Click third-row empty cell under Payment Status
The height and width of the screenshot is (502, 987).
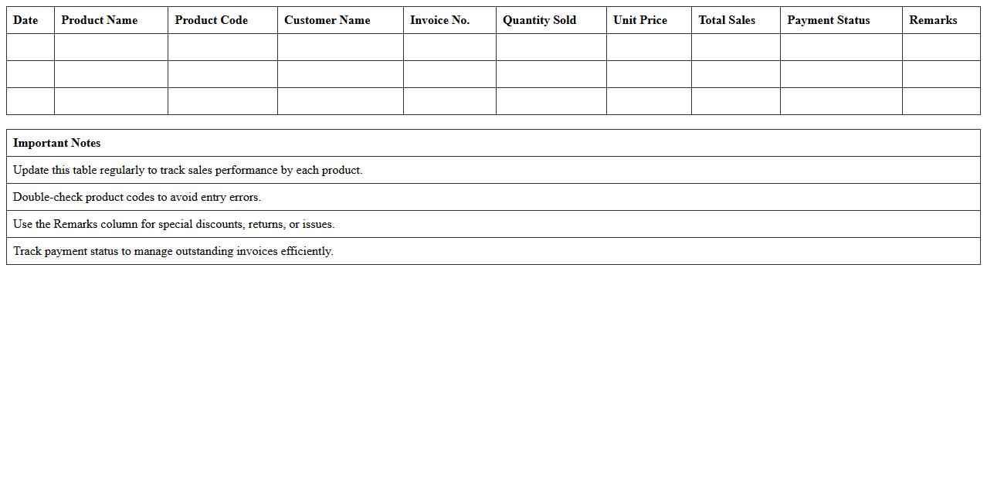point(840,101)
